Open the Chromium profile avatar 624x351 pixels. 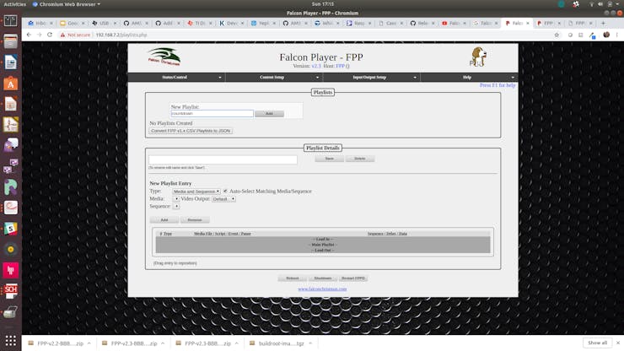click(x=606, y=35)
